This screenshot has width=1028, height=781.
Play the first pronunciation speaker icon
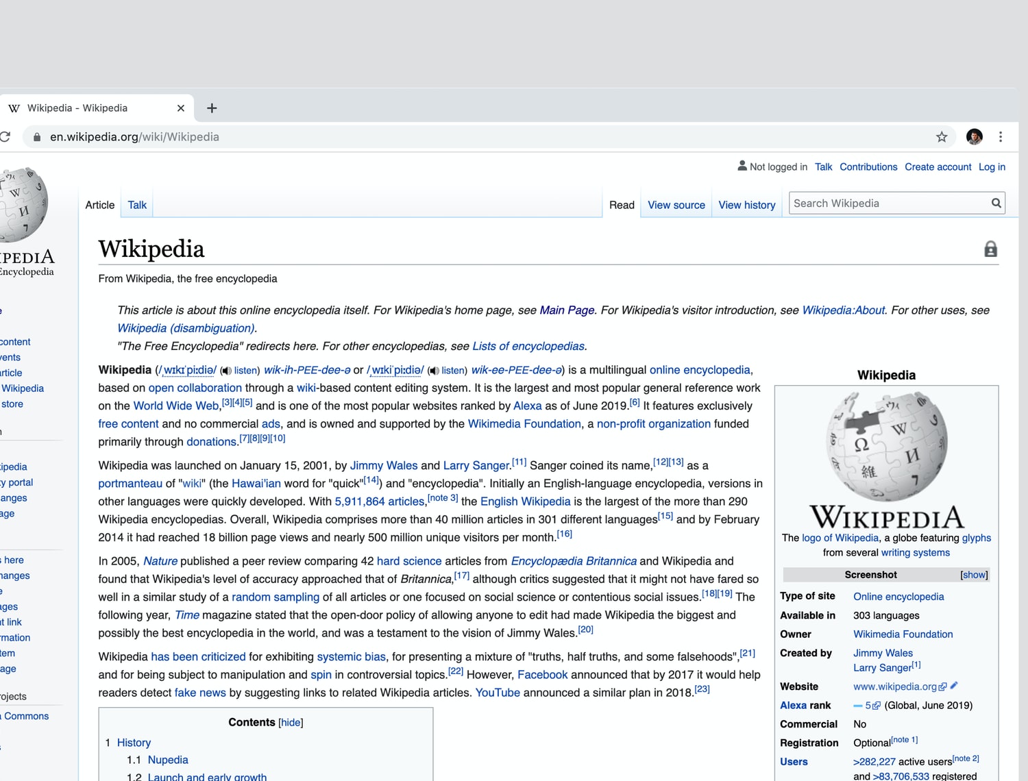[225, 371]
